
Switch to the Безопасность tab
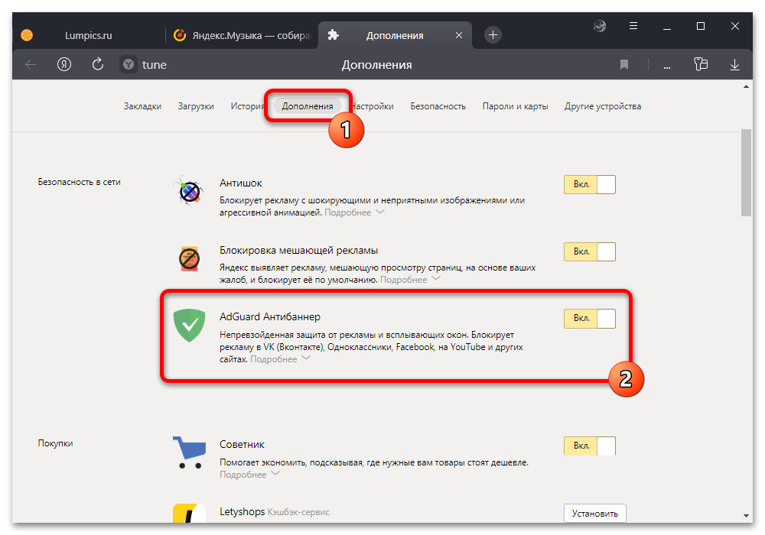[x=438, y=106]
